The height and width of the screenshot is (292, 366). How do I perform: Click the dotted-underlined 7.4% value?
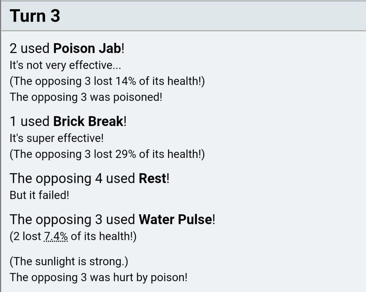[x=56, y=236]
